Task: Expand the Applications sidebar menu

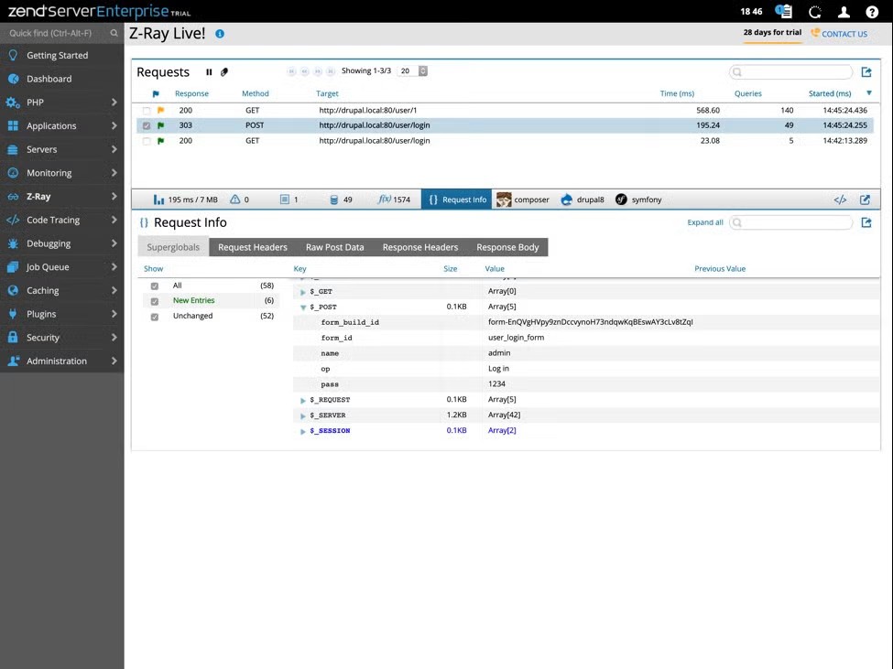Action: pyautogui.click(x=61, y=125)
